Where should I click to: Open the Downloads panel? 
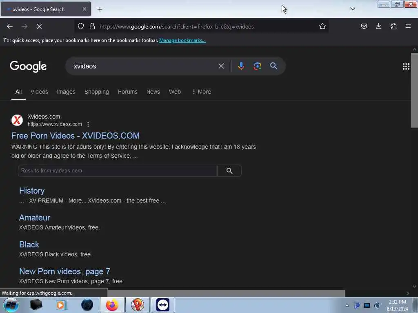[x=378, y=26]
